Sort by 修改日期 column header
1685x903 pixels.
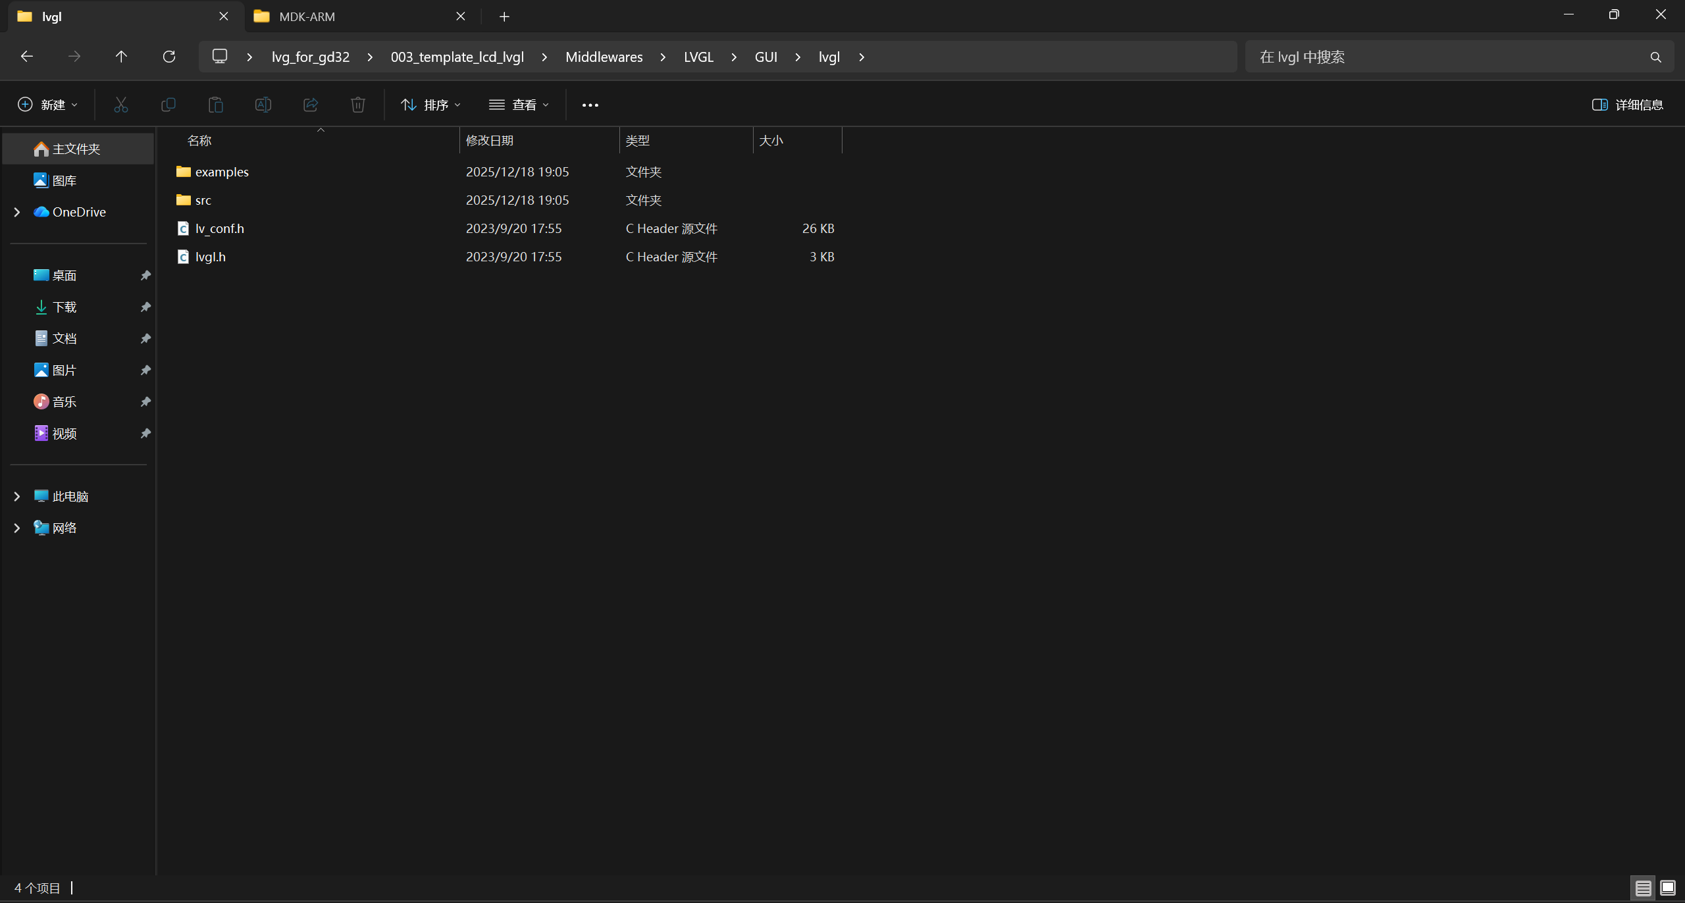click(540, 141)
